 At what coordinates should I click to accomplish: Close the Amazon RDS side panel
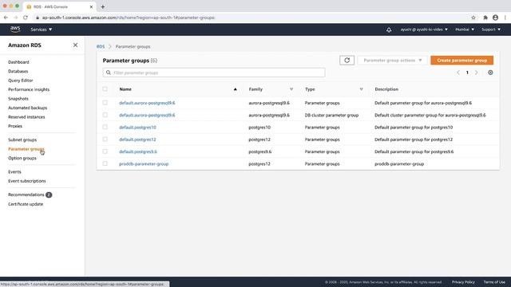75,45
